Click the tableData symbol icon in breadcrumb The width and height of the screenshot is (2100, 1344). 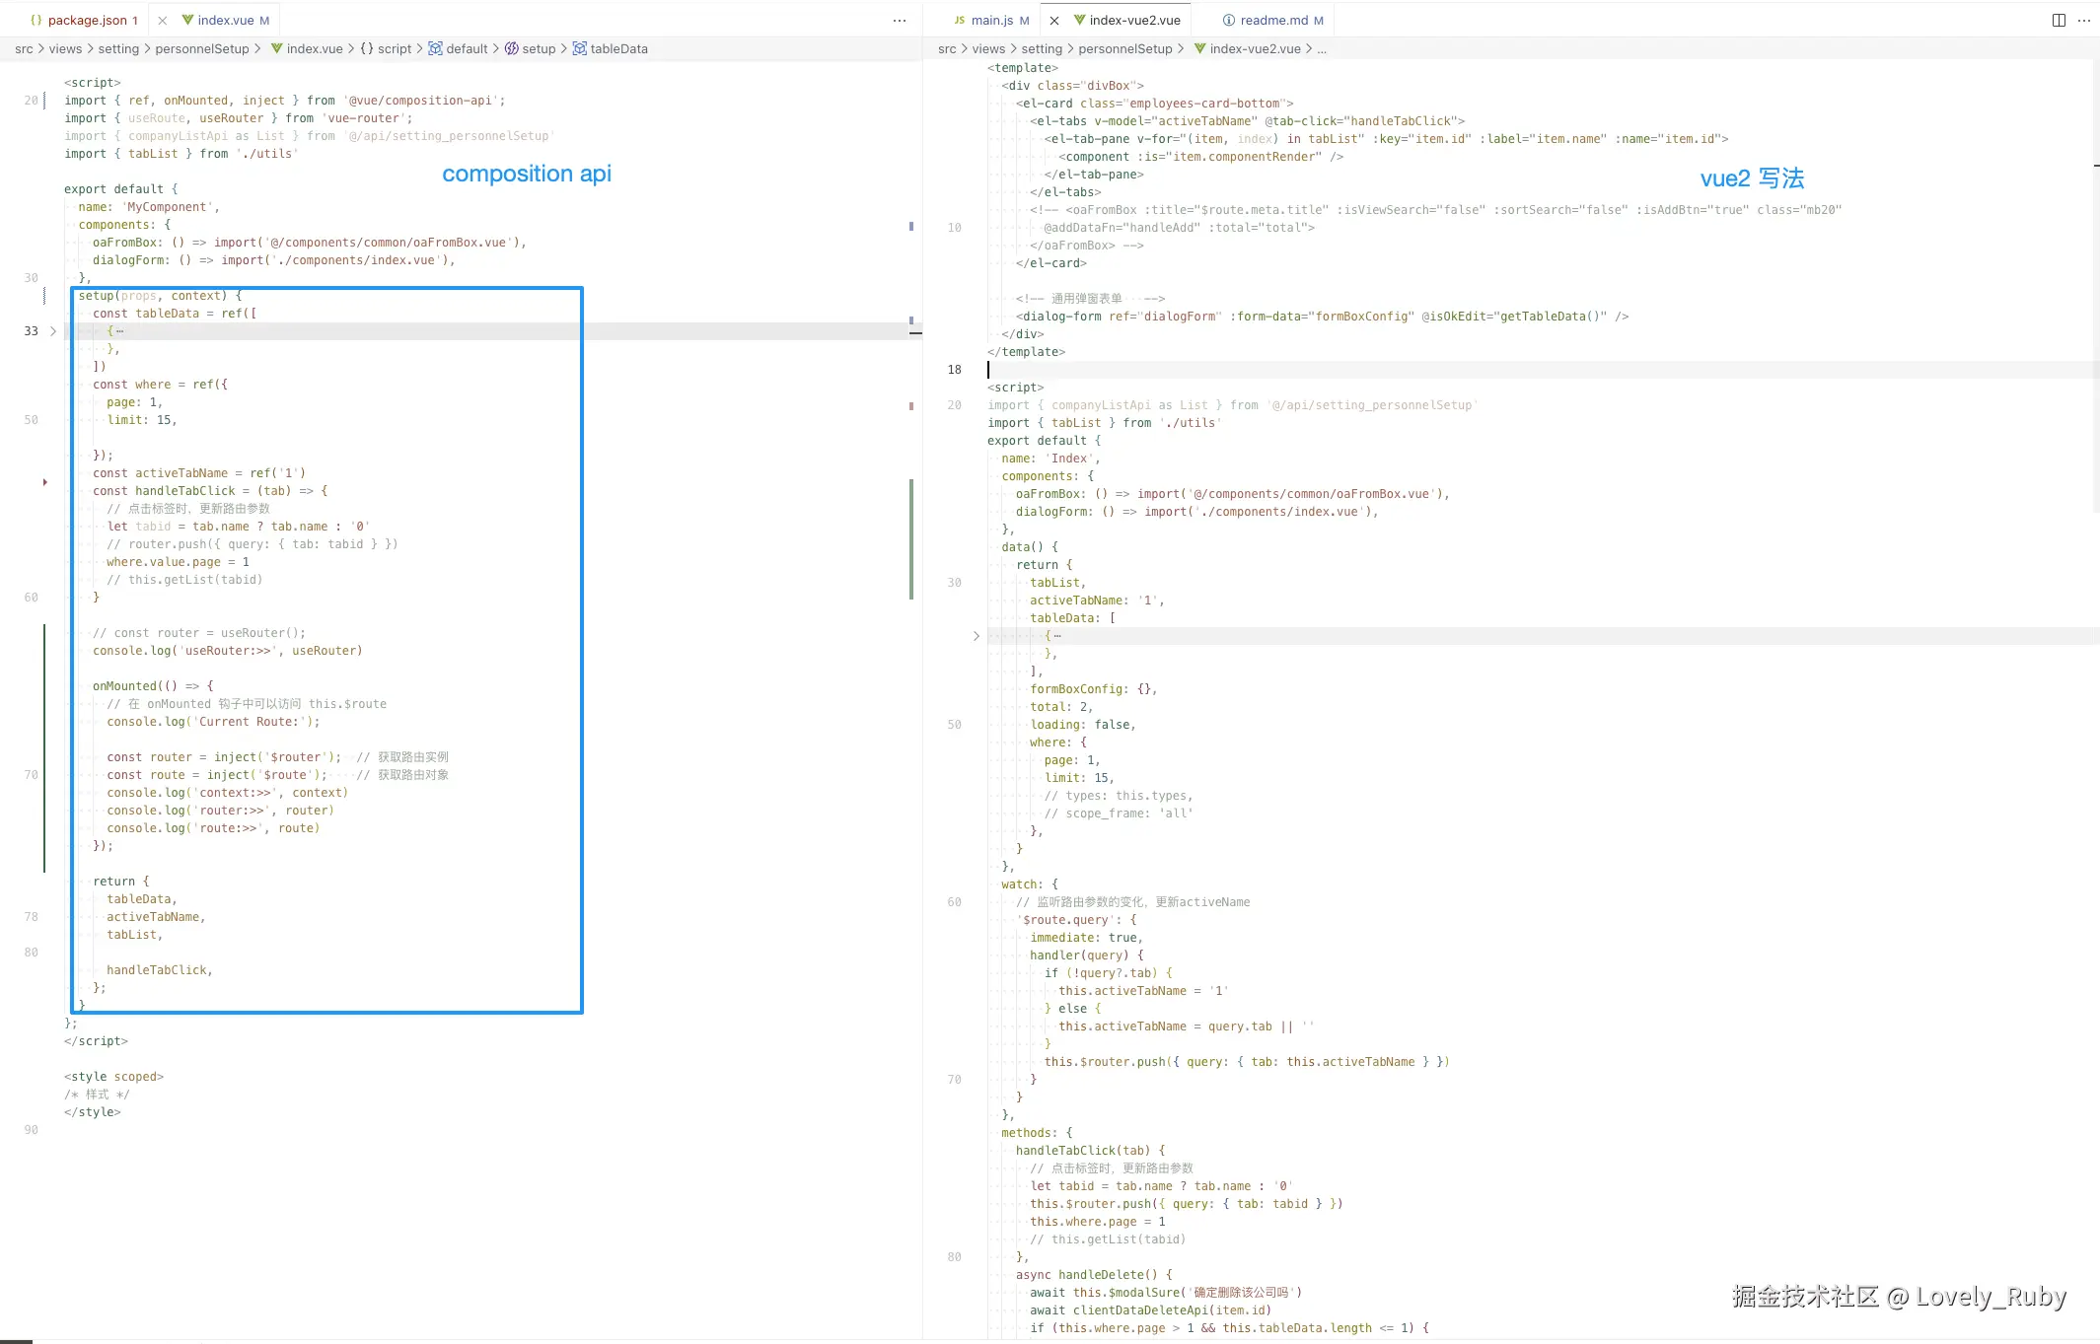[580, 48]
